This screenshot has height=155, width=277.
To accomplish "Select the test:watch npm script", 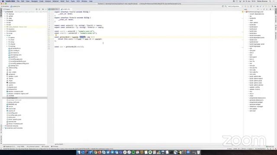I will pos(253,57).
